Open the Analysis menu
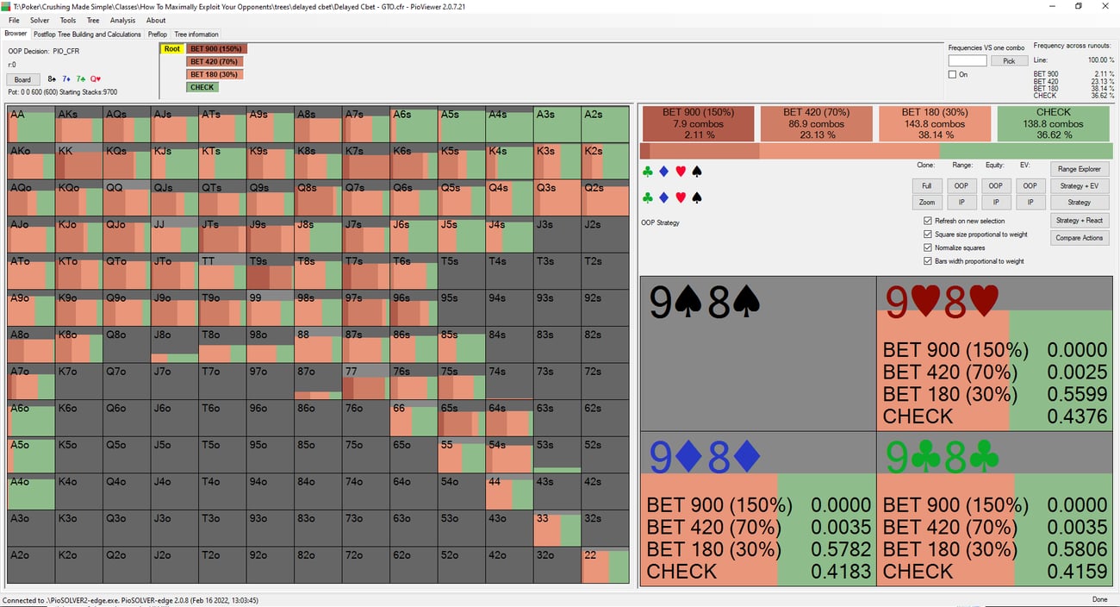Image resolution: width=1120 pixels, height=607 pixels. point(122,20)
